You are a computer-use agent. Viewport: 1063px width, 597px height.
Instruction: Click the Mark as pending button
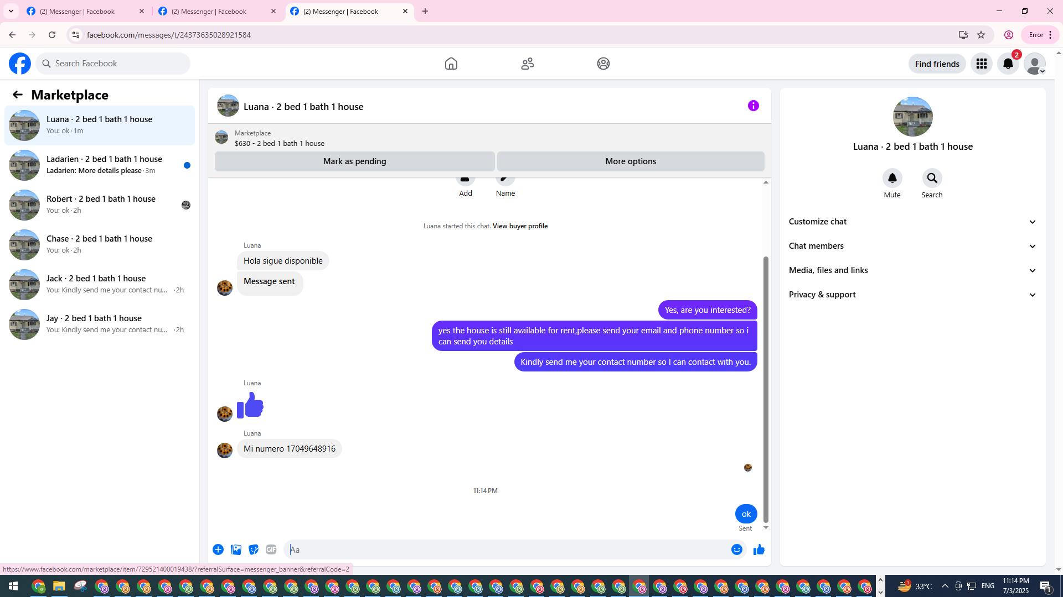click(354, 161)
